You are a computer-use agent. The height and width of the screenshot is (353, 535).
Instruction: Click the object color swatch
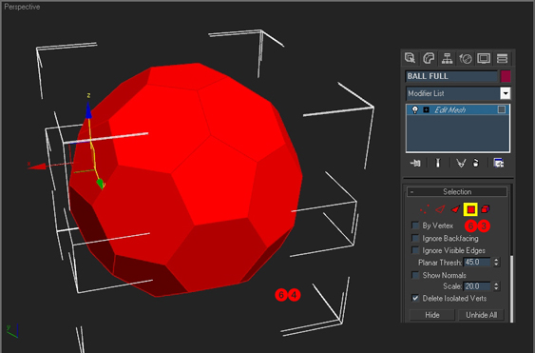(506, 76)
